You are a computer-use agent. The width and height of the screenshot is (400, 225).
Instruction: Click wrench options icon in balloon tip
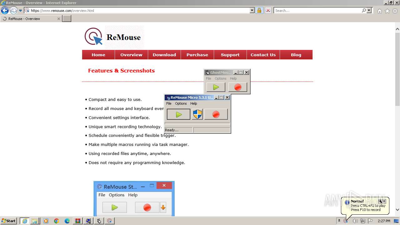pos(380,201)
